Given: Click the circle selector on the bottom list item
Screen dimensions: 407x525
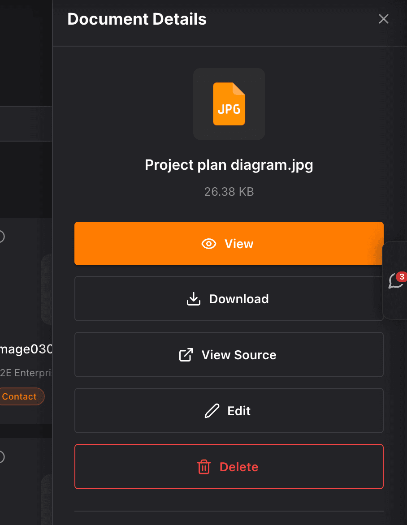Looking at the screenshot, I should click(x=1, y=457).
